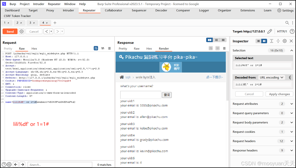This screenshot has width=296, height=168.
Task: Switch Inspector to single-pane layout icon
Action: [x=258, y=41]
